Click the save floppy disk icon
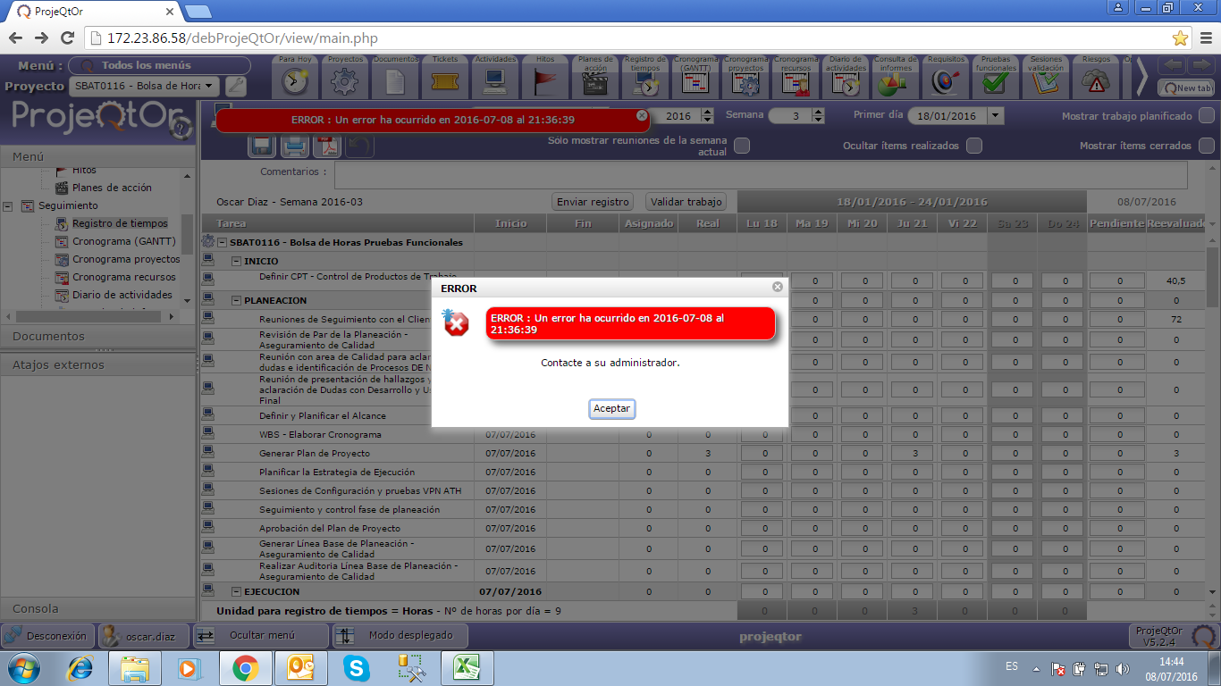The height and width of the screenshot is (686, 1221). [263, 146]
